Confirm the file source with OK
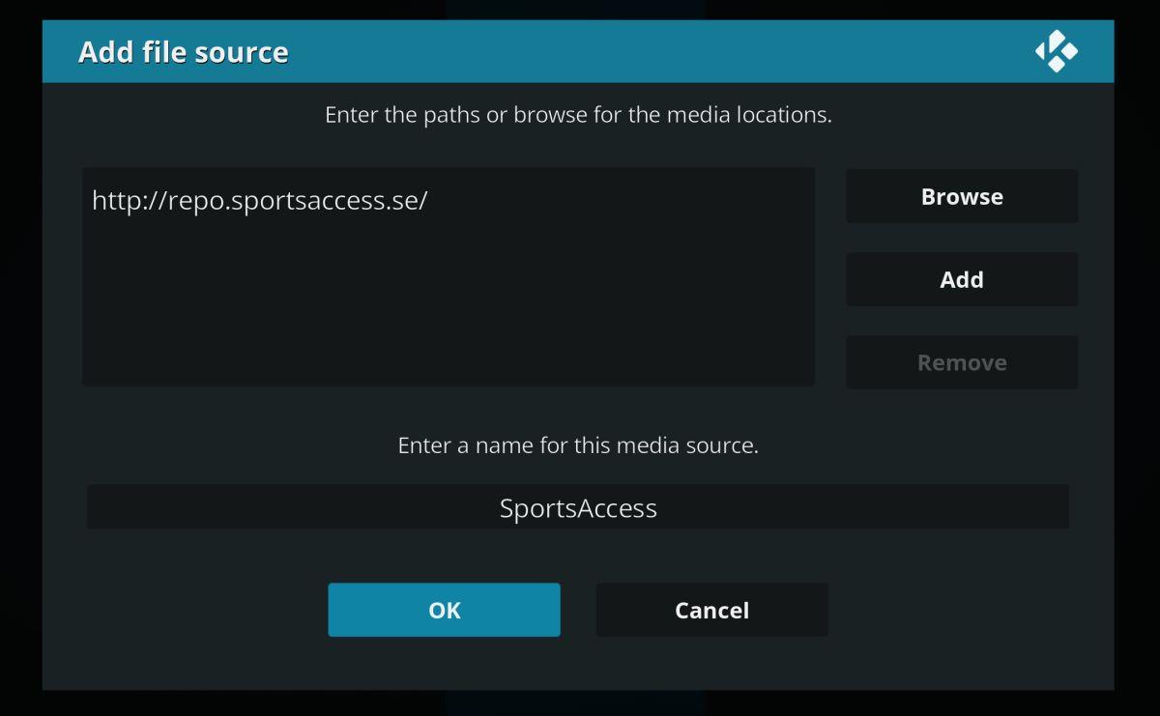This screenshot has height=716, width=1160. click(x=444, y=610)
